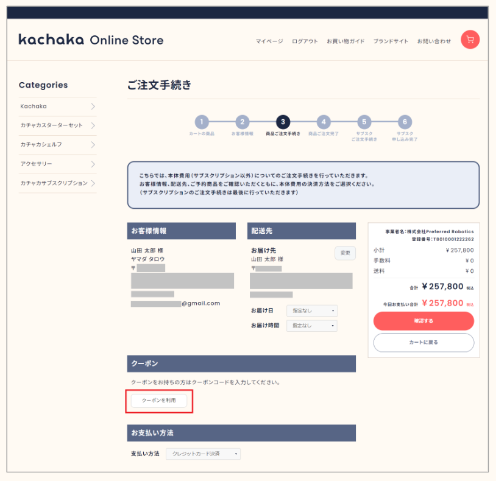Click the クーポンを利用 button

159,401
